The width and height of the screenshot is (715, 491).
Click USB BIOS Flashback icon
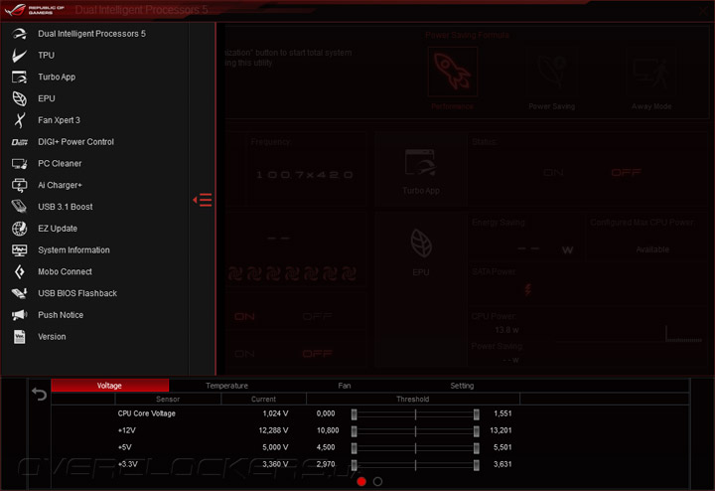pyautogui.click(x=19, y=293)
